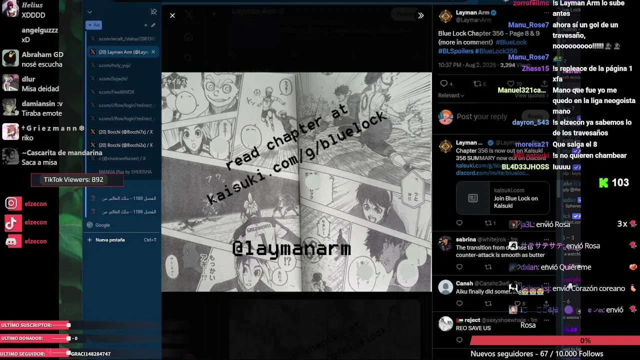Screen dimensions: 640x360
Task: Open the Relevant reply sort dropdown
Action: (x=451, y=95)
